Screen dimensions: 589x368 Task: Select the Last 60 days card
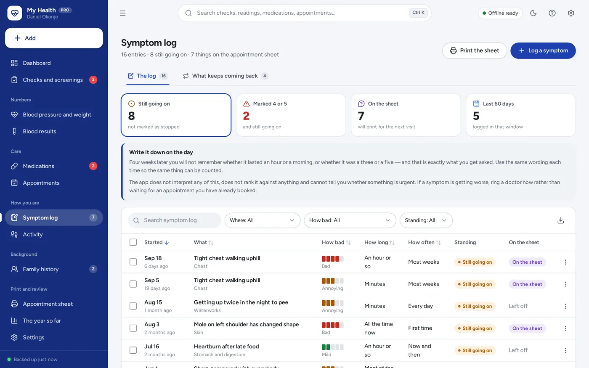click(x=521, y=115)
